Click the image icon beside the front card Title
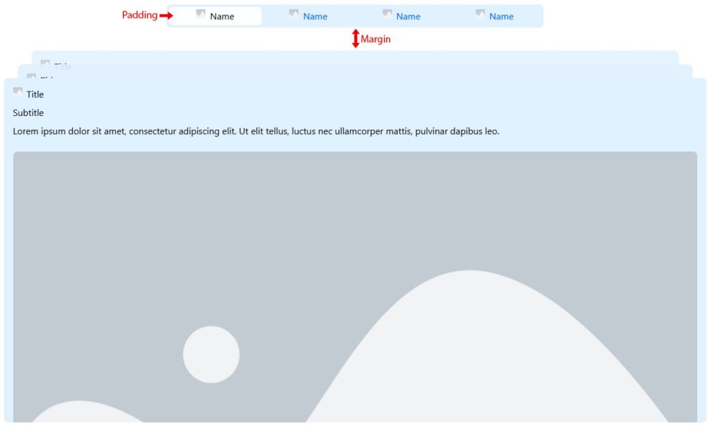 18,92
